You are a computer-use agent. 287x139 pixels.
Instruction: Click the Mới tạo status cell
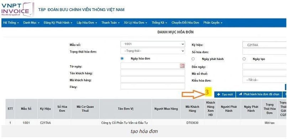point(270,123)
